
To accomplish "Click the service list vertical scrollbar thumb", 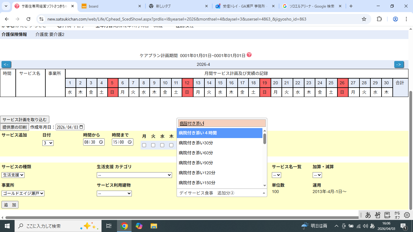I will tap(265, 139).
